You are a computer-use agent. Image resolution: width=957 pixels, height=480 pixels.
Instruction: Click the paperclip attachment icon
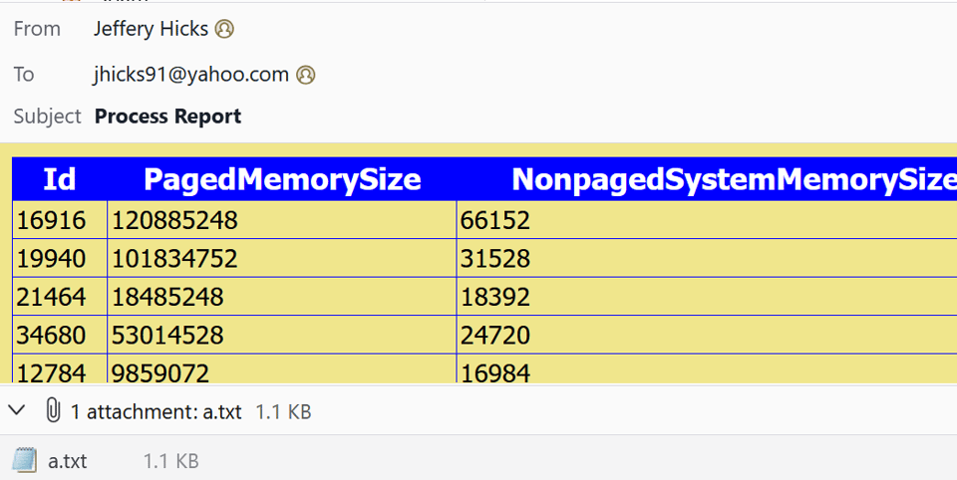pyautogui.click(x=53, y=410)
